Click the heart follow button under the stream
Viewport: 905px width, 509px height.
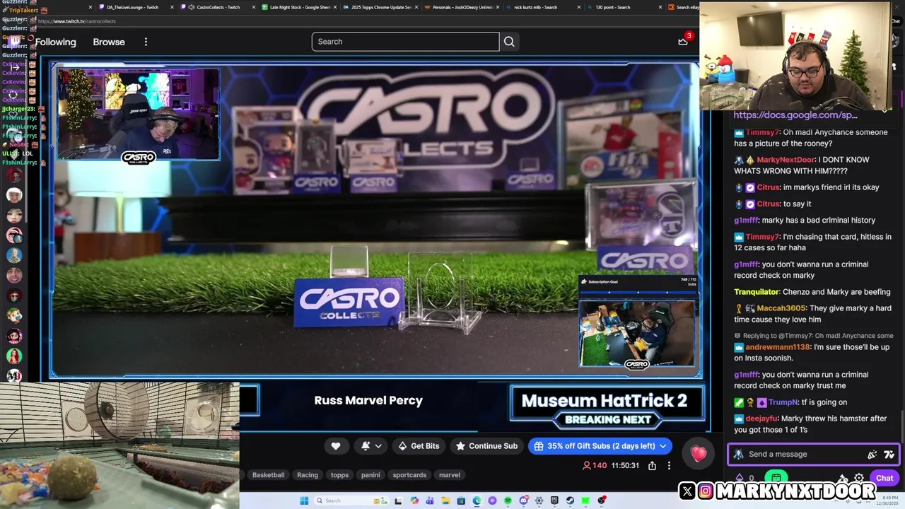[336, 446]
